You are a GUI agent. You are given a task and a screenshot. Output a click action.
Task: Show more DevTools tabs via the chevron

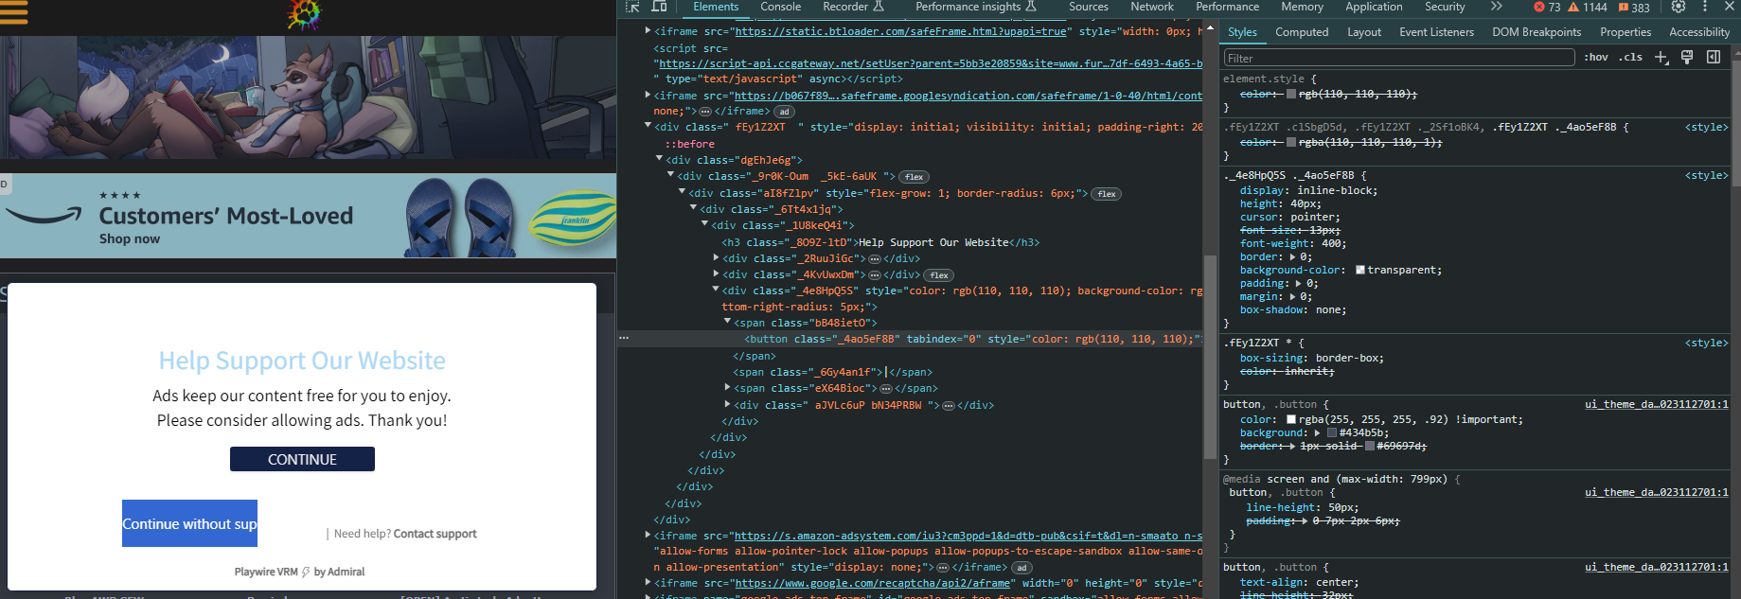click(x=1496, y=7)
